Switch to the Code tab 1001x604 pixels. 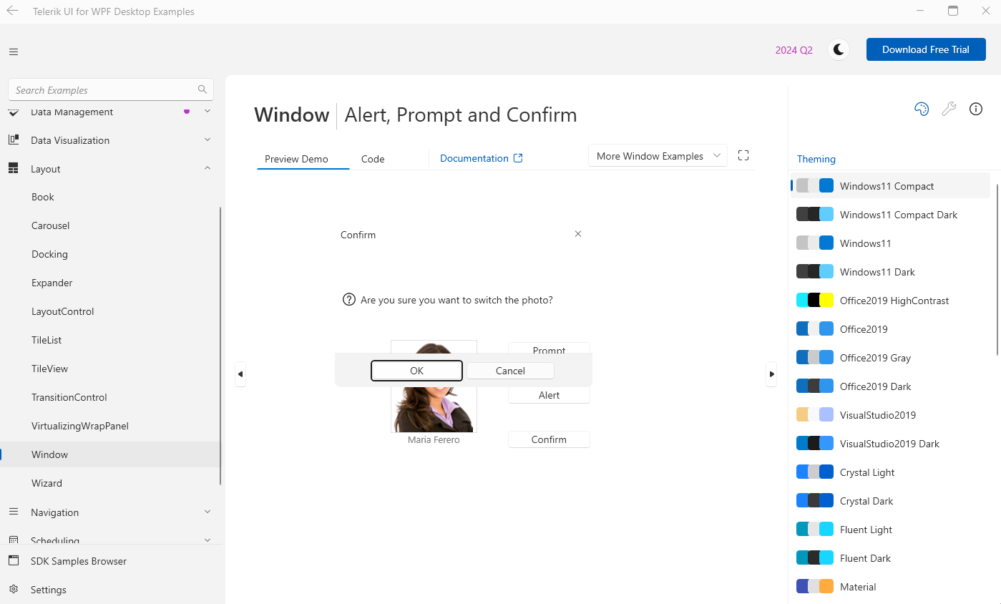pos(373,159)
